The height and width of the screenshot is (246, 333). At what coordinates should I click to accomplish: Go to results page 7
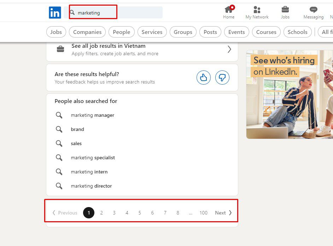click(x=165, y=213)
